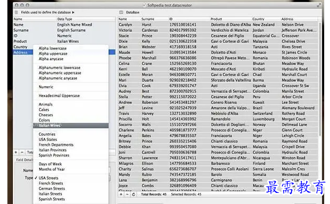This screenshot has width=330, height=204.
Task: Choose Cakes data type from menu
Action: pos(44,109)
